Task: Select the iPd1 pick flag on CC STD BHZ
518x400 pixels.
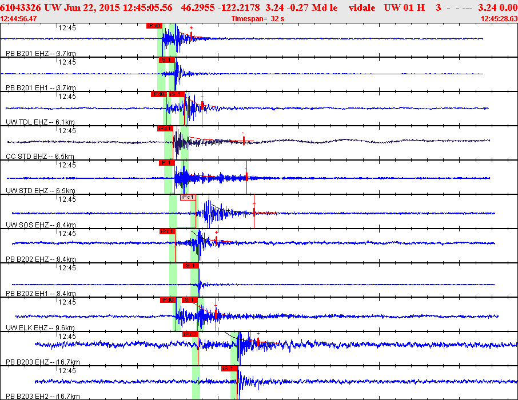Action: (165, 129)
